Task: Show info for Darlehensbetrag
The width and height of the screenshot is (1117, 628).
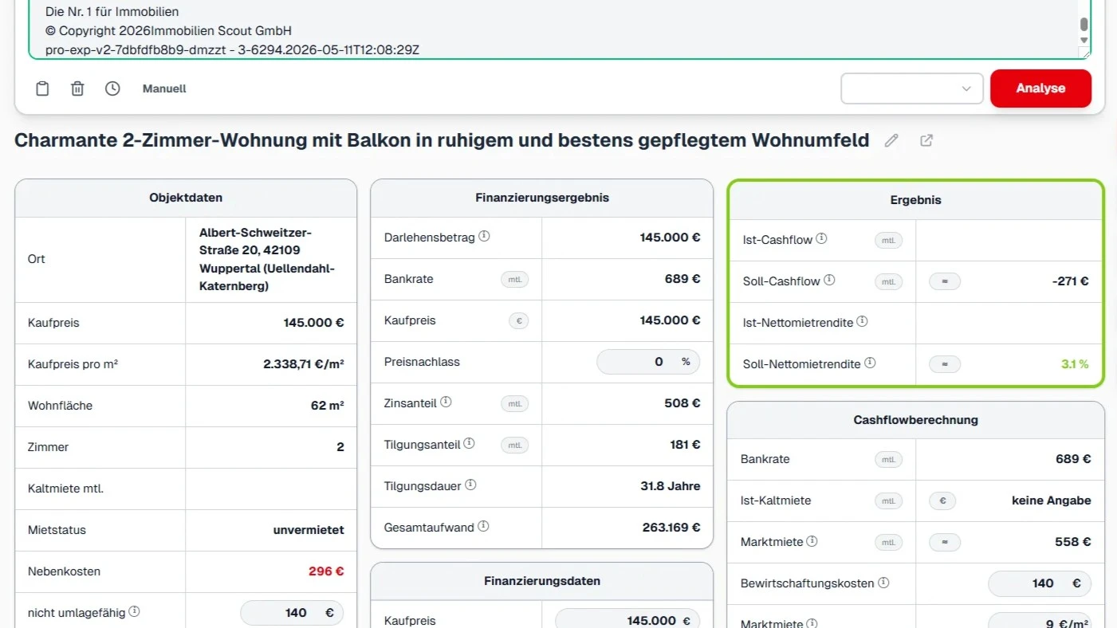Action: point(484,237)
